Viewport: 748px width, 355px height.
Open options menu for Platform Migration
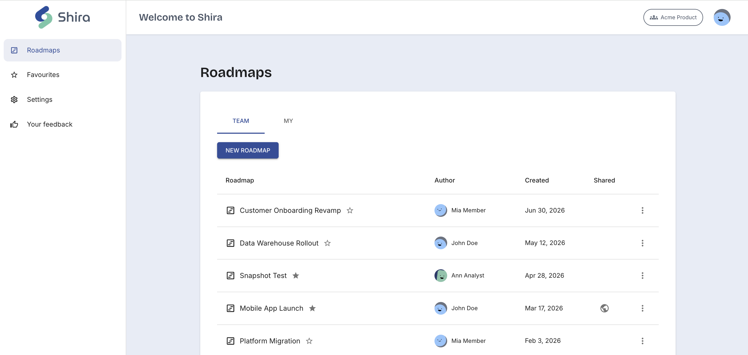(x=642, y=341)
